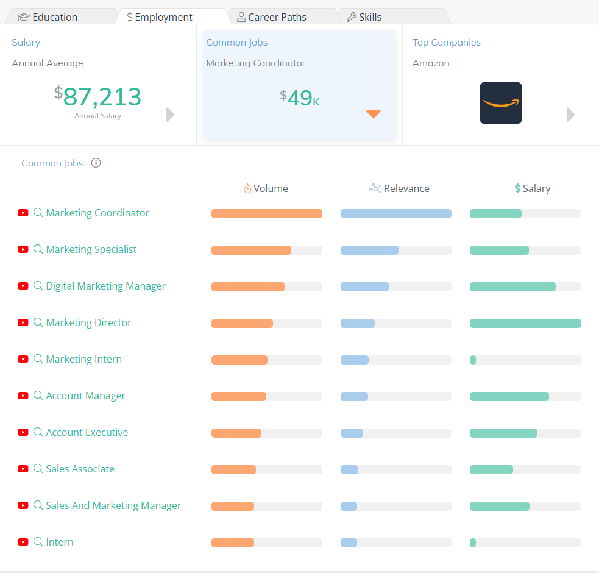This screenshot has width=599, height=573.
Task: Switch to the Education tab
Action: (x=49, y=17)
